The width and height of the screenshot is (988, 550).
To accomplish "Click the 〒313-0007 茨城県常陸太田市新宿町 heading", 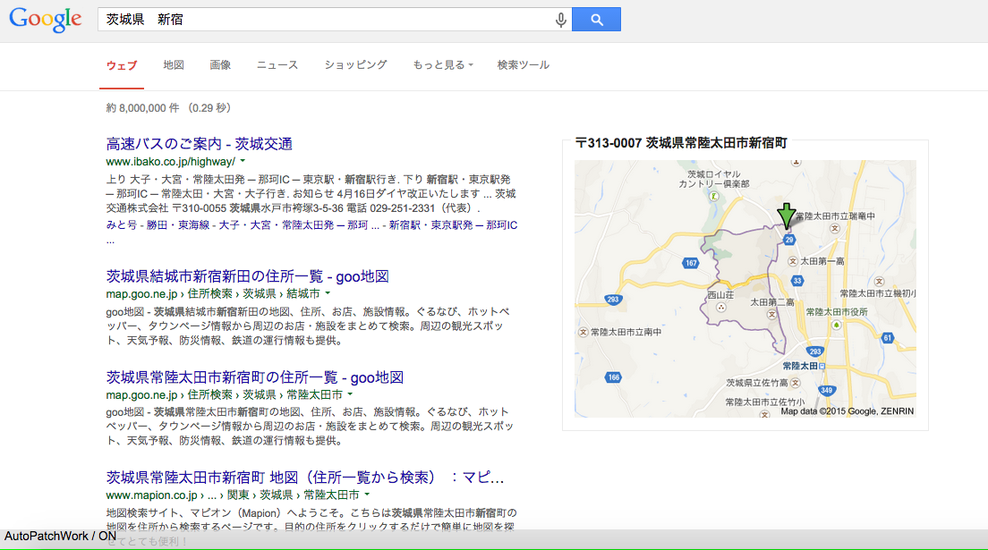I will point(681,144).
